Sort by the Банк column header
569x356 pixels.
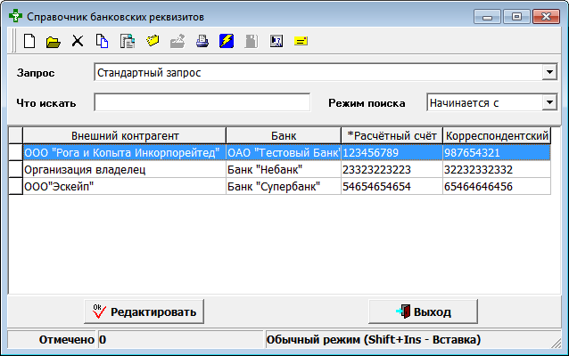tap(284, 135)
